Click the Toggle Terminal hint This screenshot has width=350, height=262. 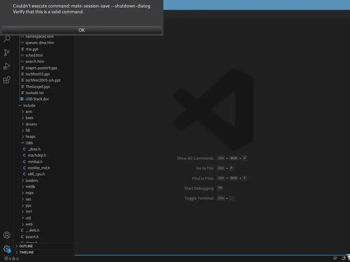tap(199, 198)
